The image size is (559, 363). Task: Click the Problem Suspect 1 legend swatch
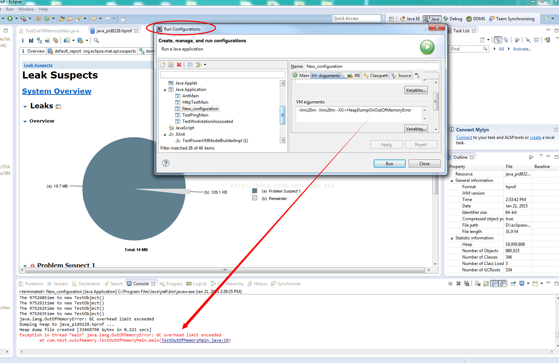(x=255, y=191)
